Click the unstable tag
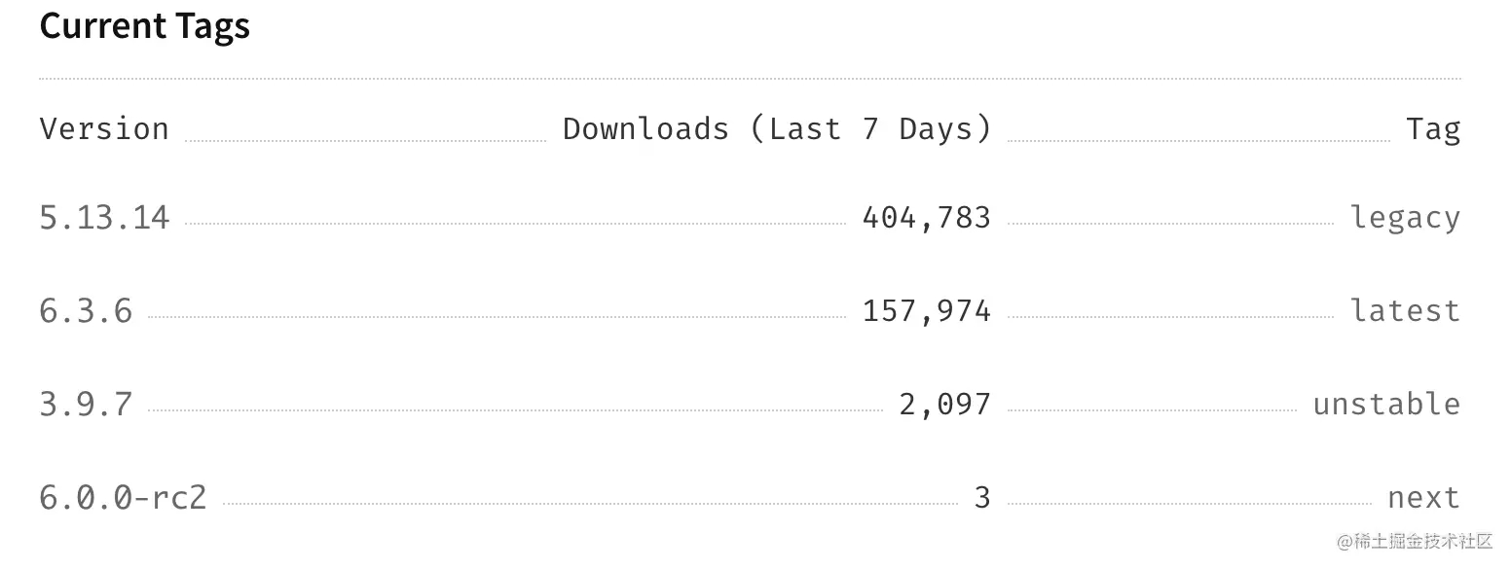 pos(1386,405)
